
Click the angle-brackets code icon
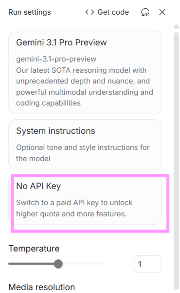[90, 12]
